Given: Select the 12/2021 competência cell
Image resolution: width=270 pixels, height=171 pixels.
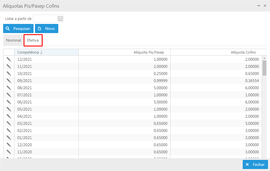Looking at the screenshot, I should pyautogui.click(x=47, y=59).
